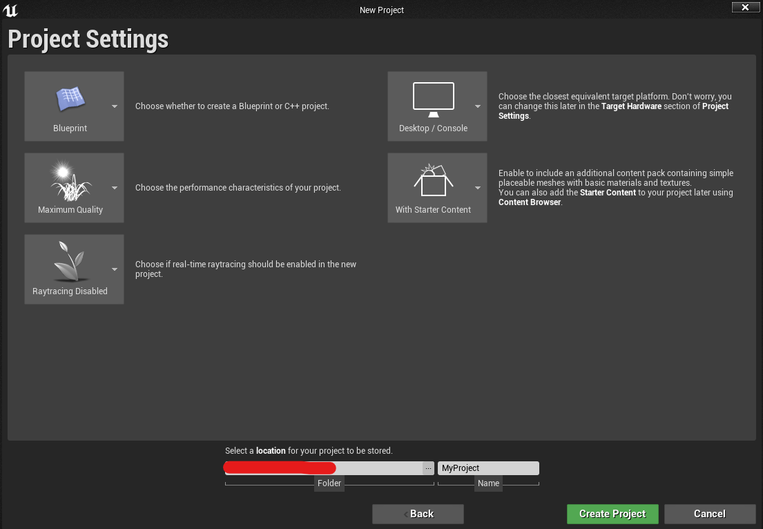This screenshot has width=763, height=529.
Task: Click the 'Project Settings' heading
Action: coord(88,39)
